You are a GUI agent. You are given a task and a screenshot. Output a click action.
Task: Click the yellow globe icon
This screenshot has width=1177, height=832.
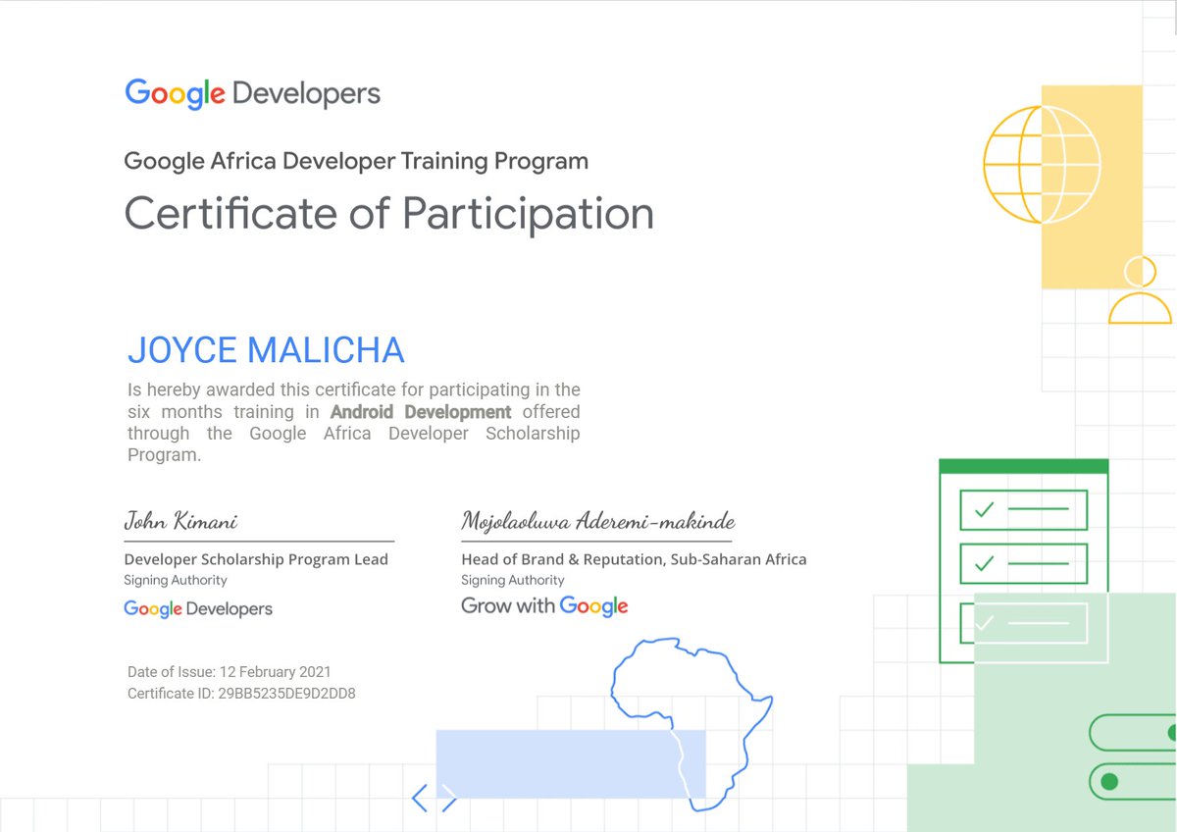[x=1042, y=164]
